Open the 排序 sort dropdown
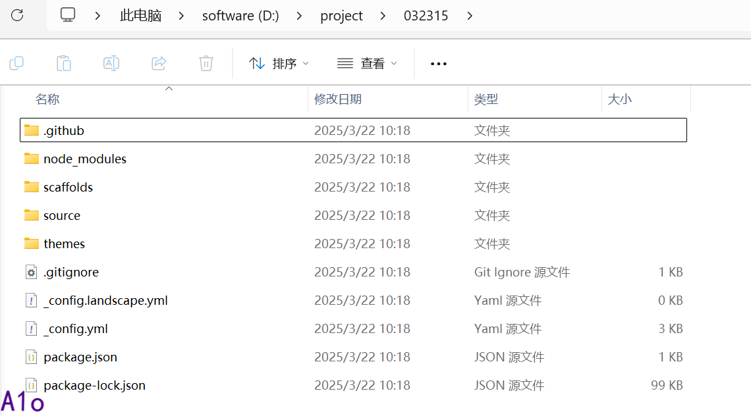The width and height of the screenshot is (751, 416). click(279, 63)
